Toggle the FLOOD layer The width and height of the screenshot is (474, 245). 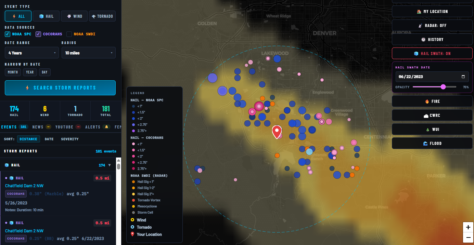(432, 143)
